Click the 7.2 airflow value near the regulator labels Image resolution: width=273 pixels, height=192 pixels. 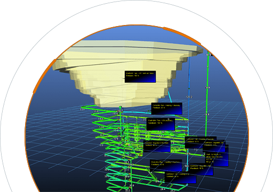click(196, 150)
